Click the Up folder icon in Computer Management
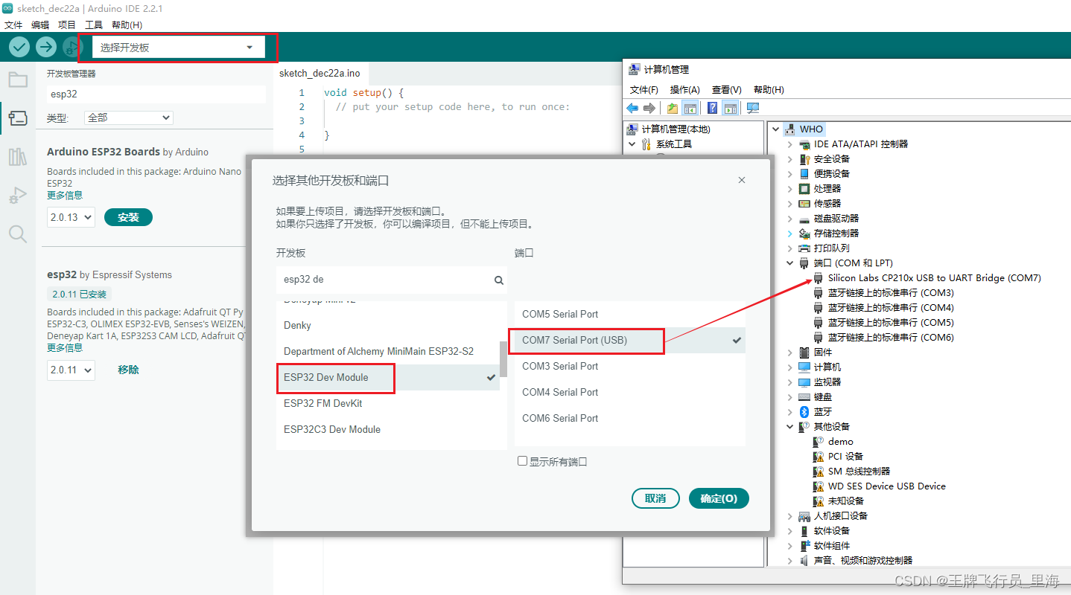1071x595 pixels. [x=673, y=109]
